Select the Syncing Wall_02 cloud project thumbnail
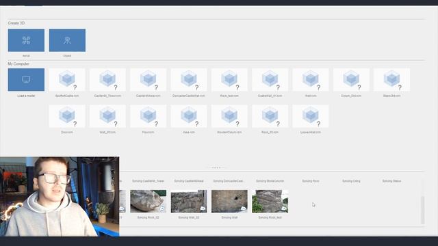 click(189, 202)
